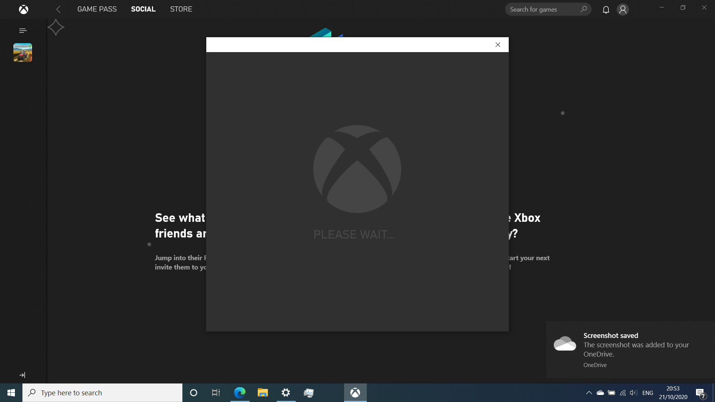Select the Farming Simulator game thumbnail
This screenshot has height=402, width=715.
click(x=23, y=52)
